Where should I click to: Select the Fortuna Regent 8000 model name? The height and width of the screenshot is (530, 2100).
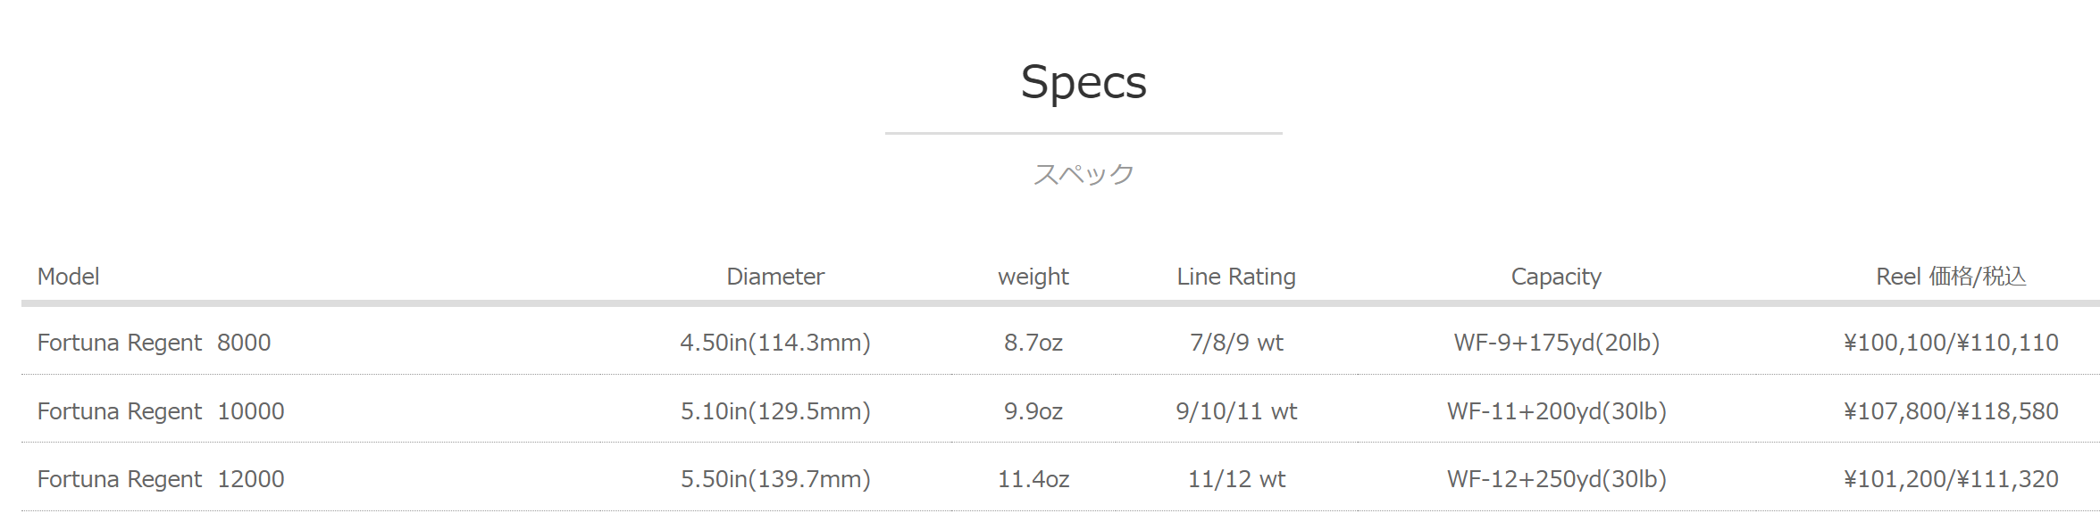click(154, 343)
